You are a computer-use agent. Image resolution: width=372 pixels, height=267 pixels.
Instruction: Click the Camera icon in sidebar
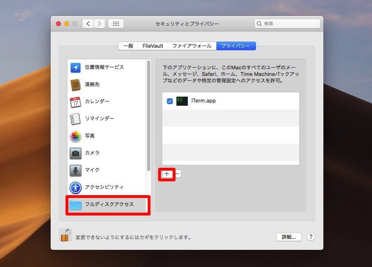click(x=76, y=153)
